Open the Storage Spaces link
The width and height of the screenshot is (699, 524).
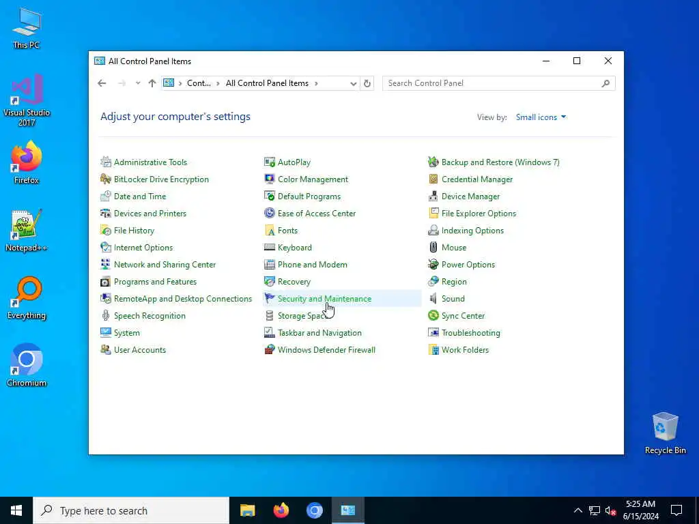[x=302, y=316]
